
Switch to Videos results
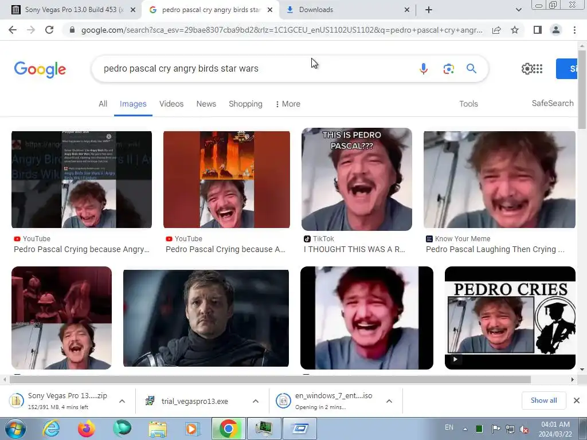click(171, 104)
